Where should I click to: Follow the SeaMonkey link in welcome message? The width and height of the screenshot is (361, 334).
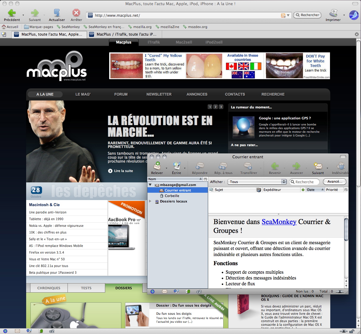[279, 222]
